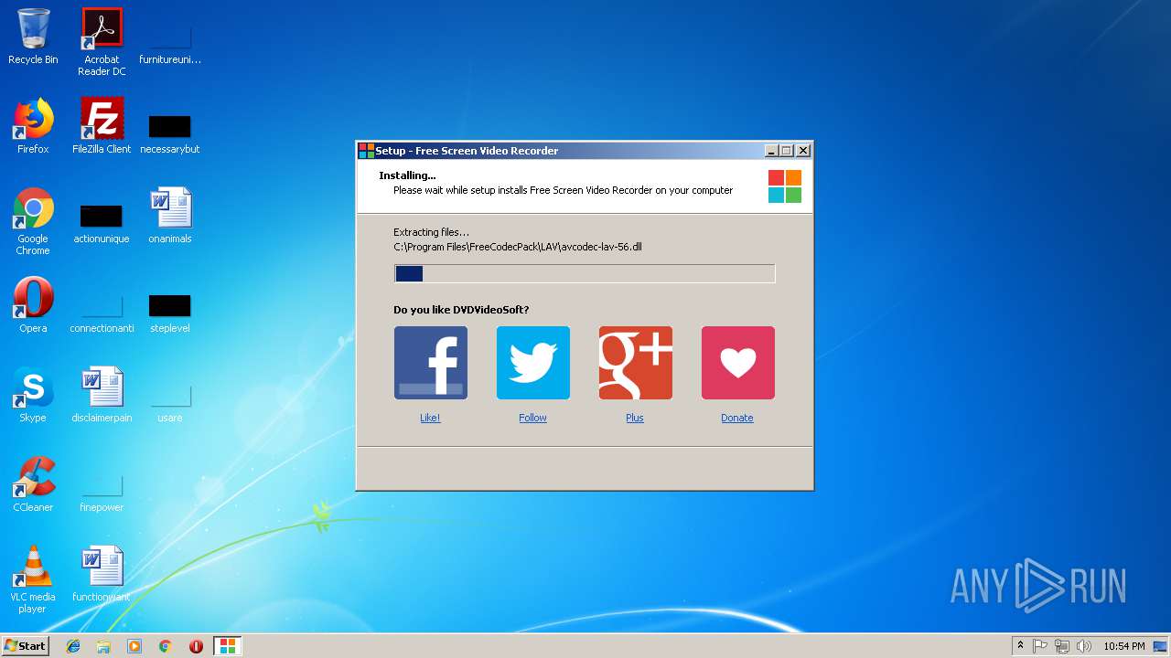Select the VLC media player shortcut
1171x658 pixels.
33,579
